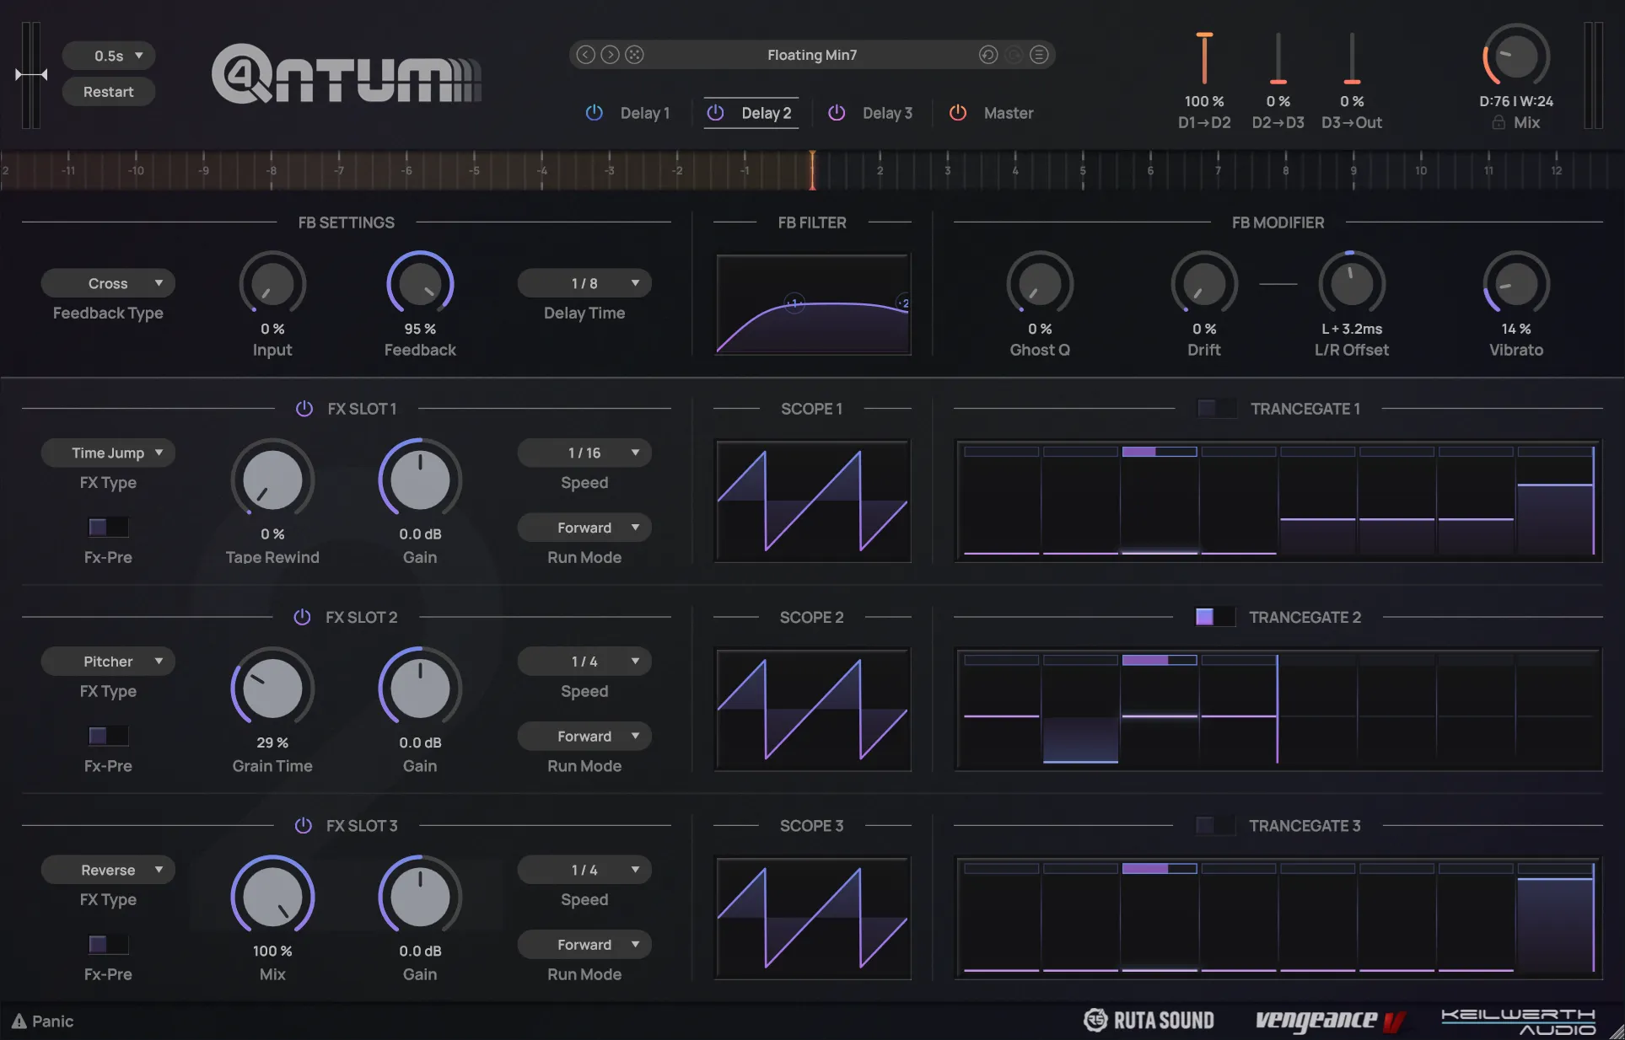Open Run Mode dropdown in FX Slot 1
Image resolution: width=1625 pixels, height=1040 pixels.
pos(584,528)
